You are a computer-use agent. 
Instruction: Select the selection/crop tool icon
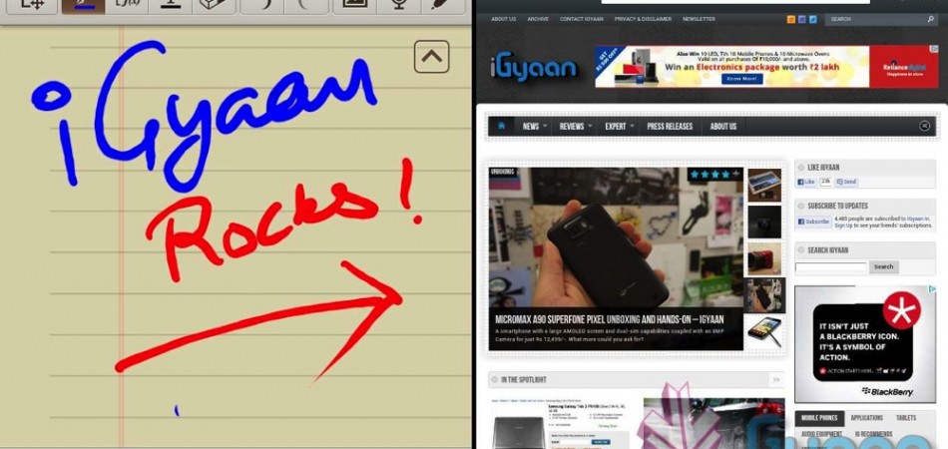click(x=31, y=5)
